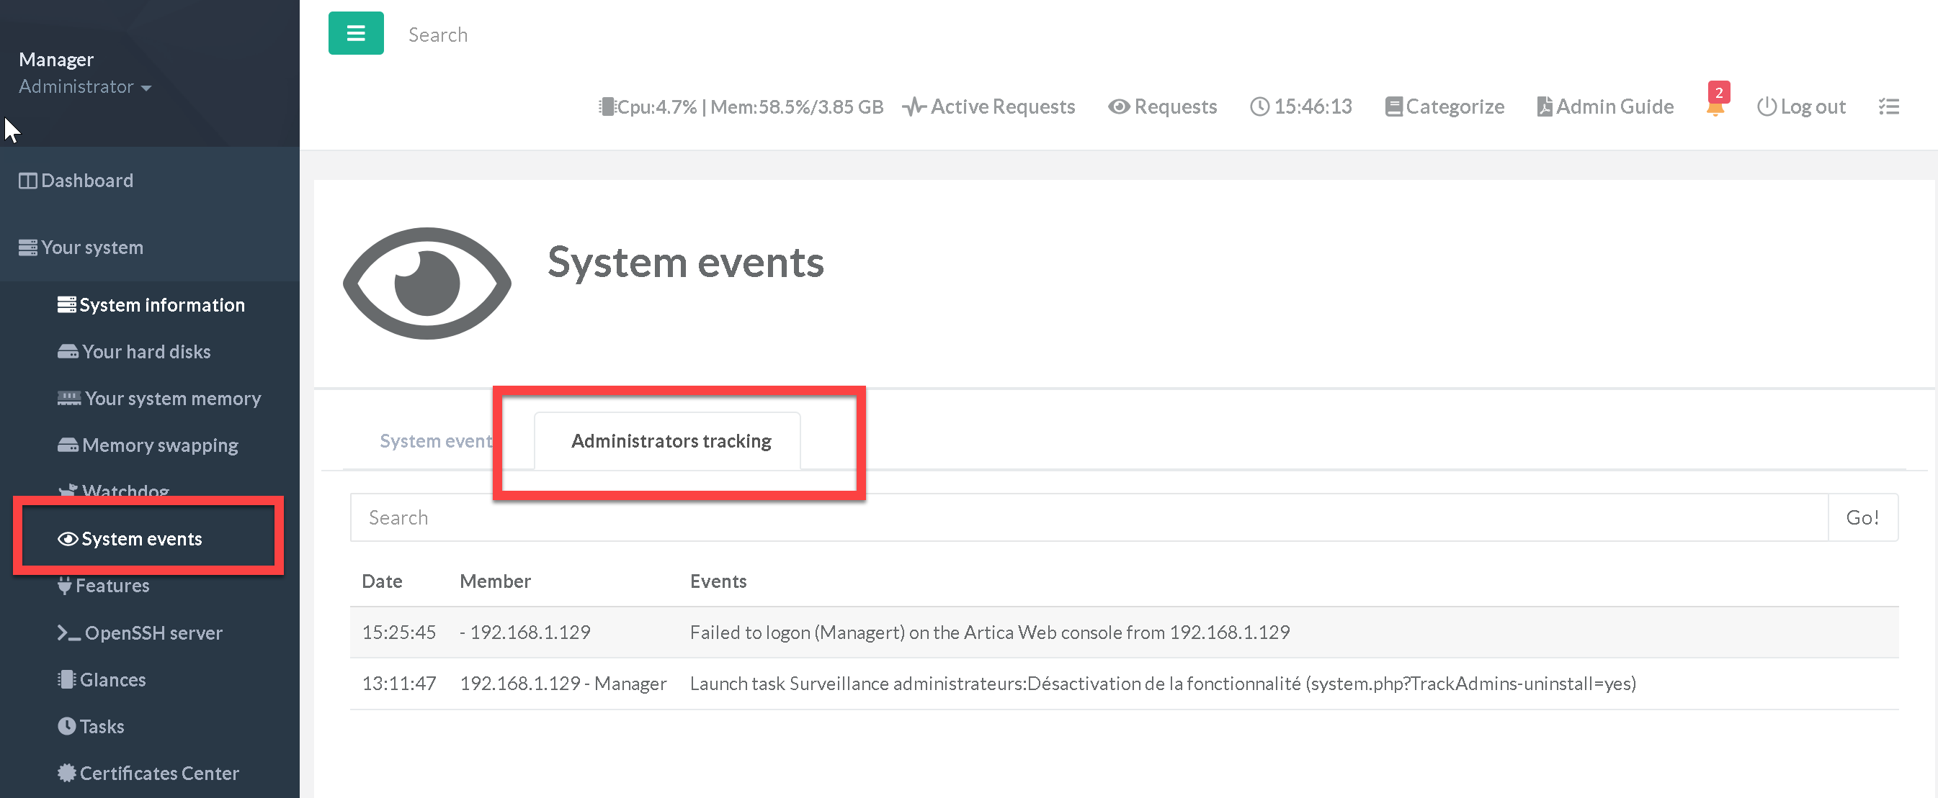Click the right-side list panel icon
1938x798 pixels.
tap(1888, 106)
